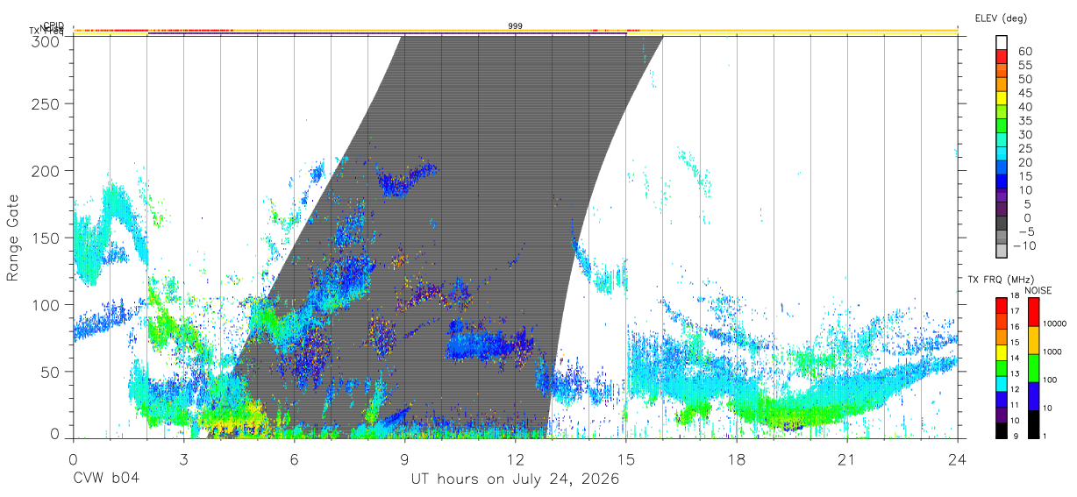This screenshot has width=1077, height=497.
Task: Click the "Range Gate" y-axis label
Action: tap(13, 238)
